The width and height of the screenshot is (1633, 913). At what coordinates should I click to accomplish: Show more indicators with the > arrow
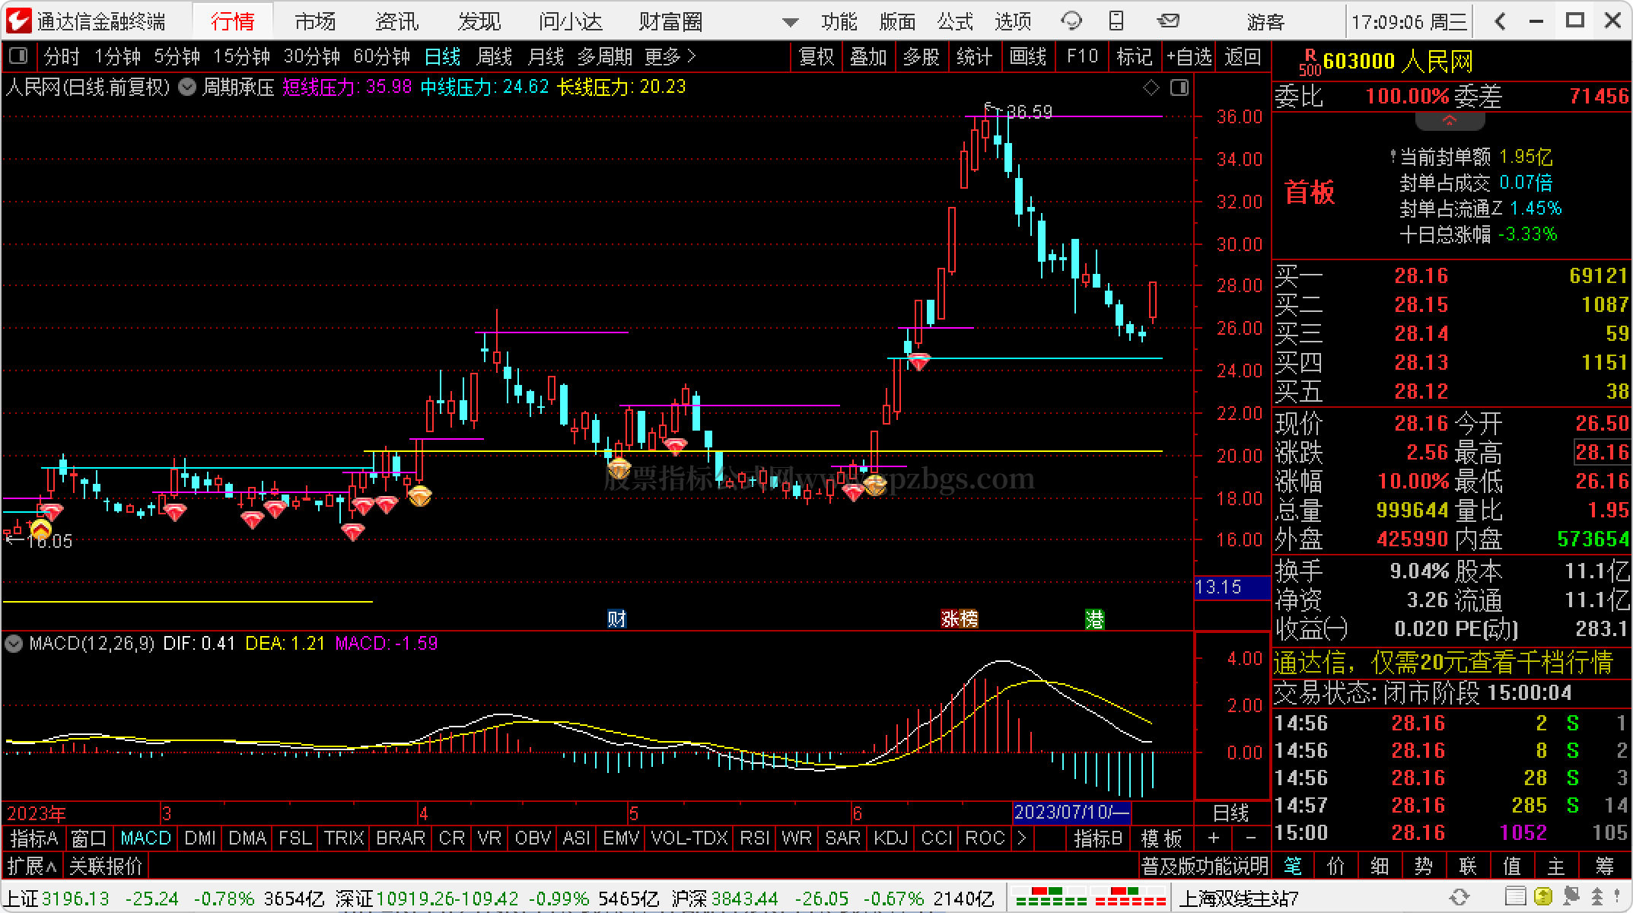tap(1022, 838)
